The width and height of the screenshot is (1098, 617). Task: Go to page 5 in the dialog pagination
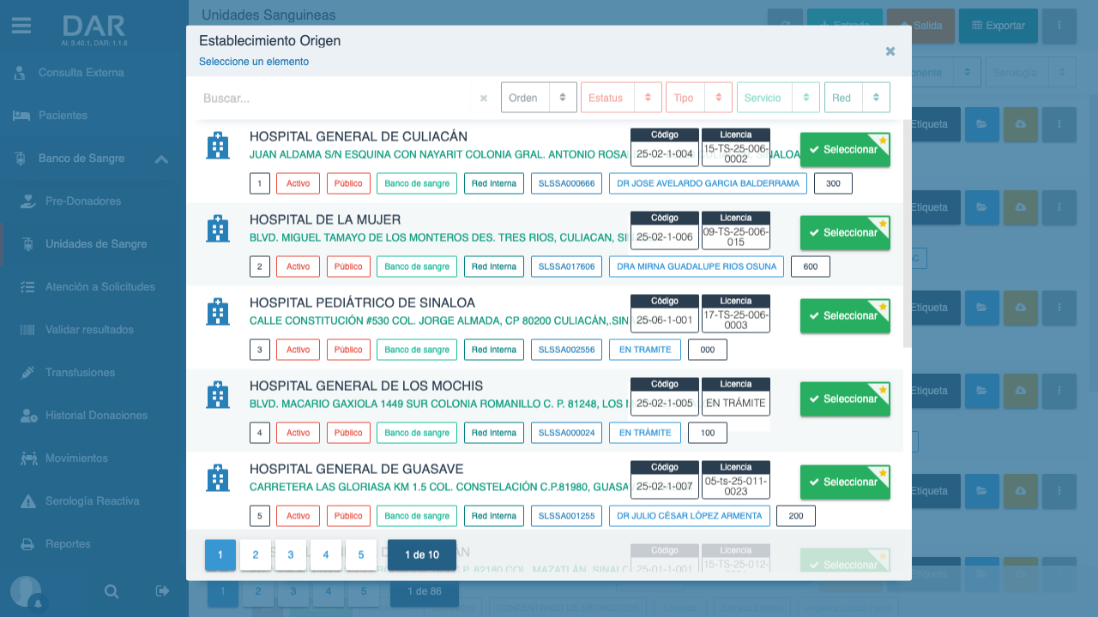pos(361,555)
